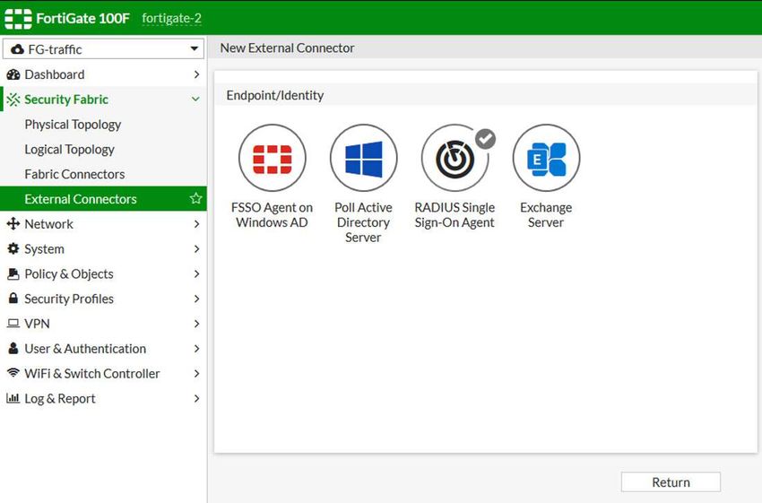Select the Exchange Server connector icon

pyautogui.click(x=546, y=158)
